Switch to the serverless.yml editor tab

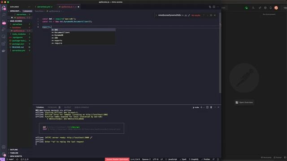click(44, 7)
